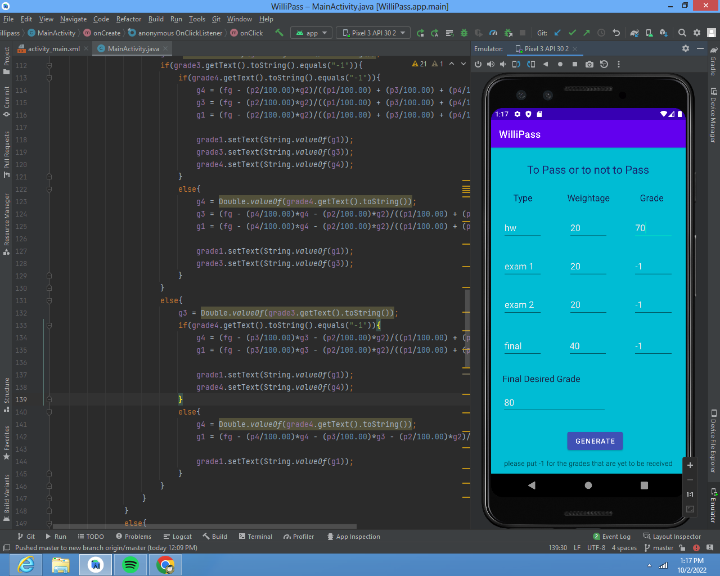Click the Git update project arrow

[x=557, y=33]
